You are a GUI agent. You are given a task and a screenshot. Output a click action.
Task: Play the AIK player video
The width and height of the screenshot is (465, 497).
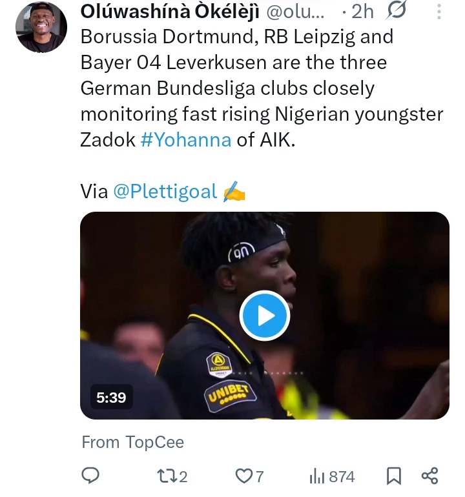pos(265,316)
